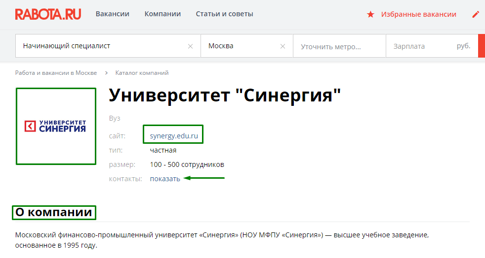
Task: Open Работа и вакансии в Москве breadcrumb
Action: 56,73
